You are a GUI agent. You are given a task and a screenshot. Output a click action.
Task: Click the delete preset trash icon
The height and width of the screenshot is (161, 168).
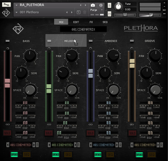(85, 12)
